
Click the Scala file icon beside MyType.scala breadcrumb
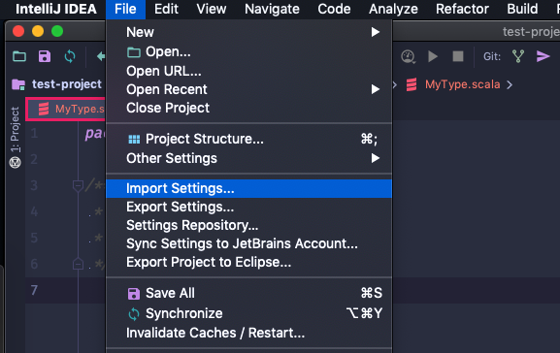[x=412, y=84]
